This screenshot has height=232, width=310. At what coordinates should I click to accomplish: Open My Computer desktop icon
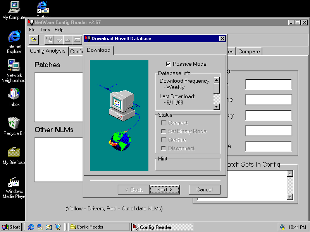tap(14, 10)
